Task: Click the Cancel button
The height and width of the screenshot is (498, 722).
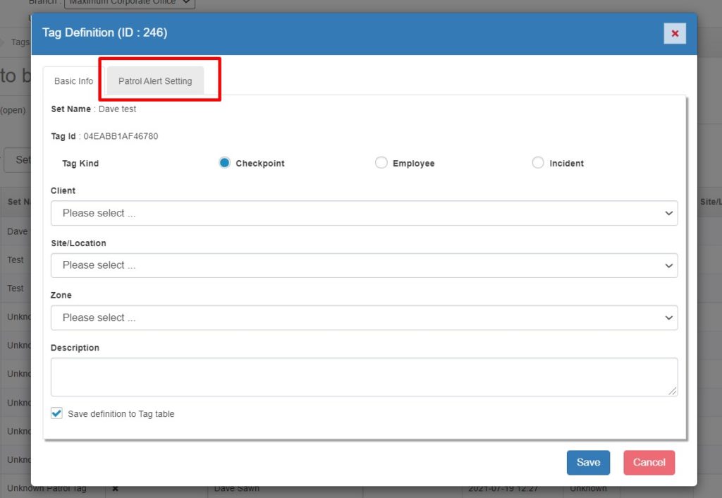Action: pyautogui.click(x=649, y=463)
